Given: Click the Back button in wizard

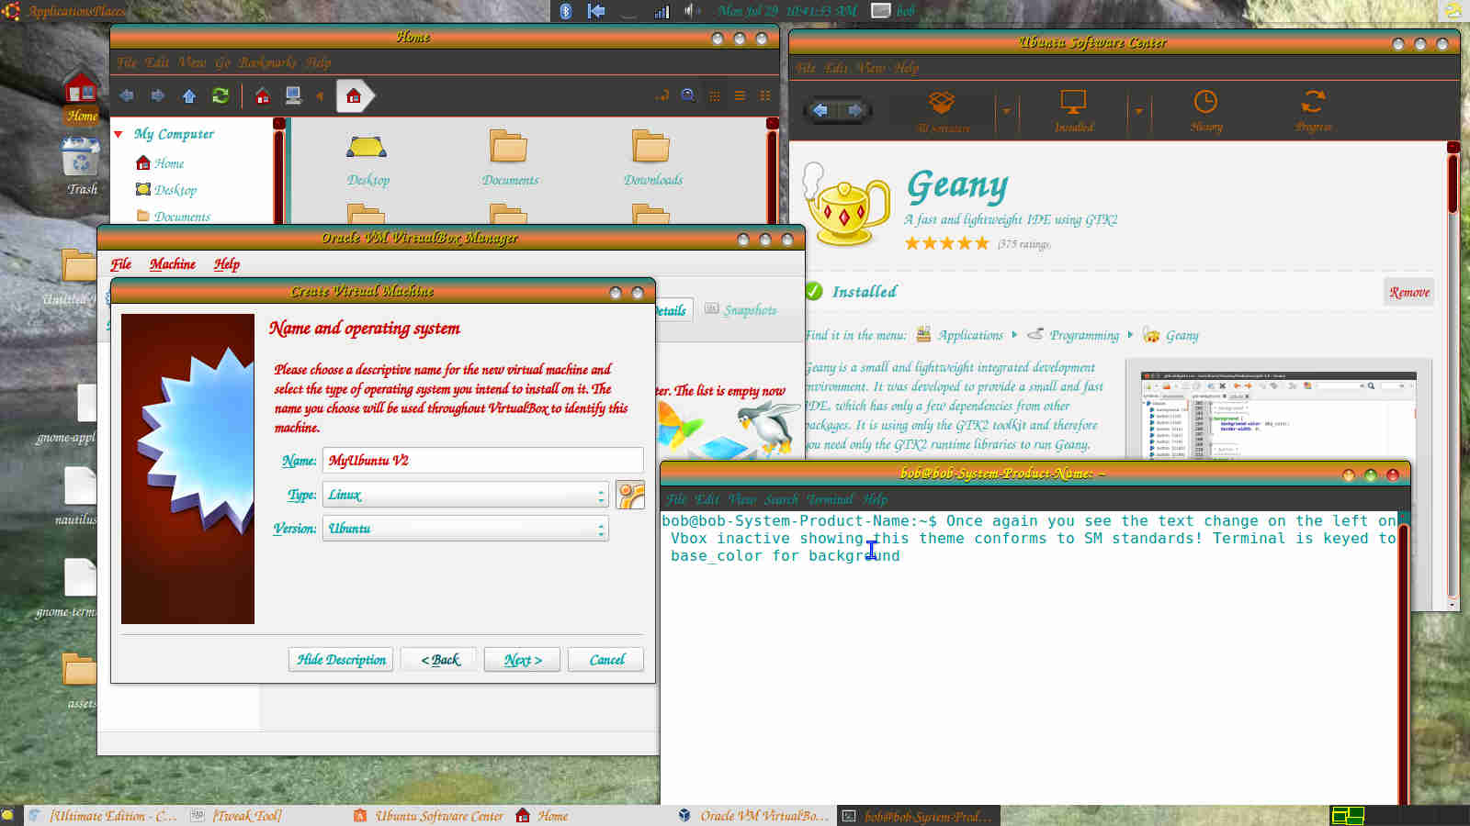Looking at the screenshot, I should (439, 660).
